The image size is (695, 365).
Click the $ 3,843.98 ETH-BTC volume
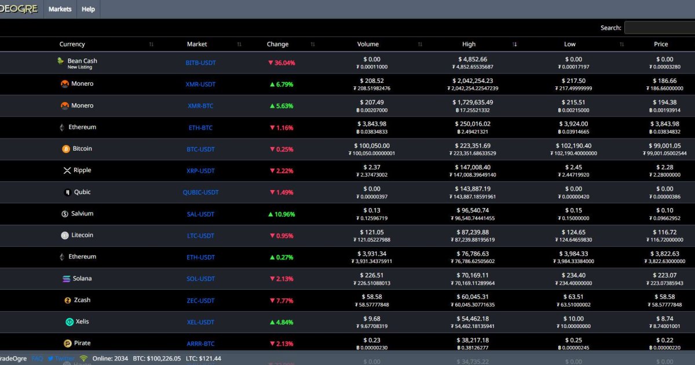[372, 124]
